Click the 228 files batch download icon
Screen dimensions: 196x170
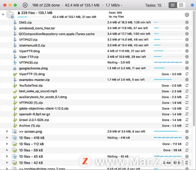(10, 15)
